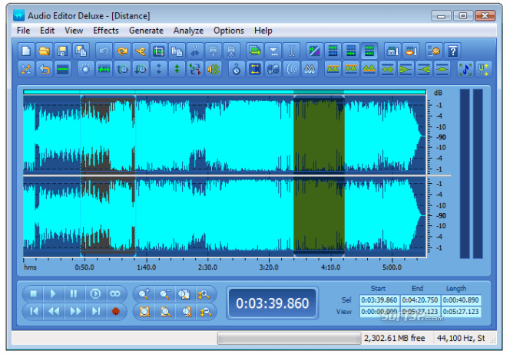
Task: Start playback with the Play button
Action: coord(53,294)
